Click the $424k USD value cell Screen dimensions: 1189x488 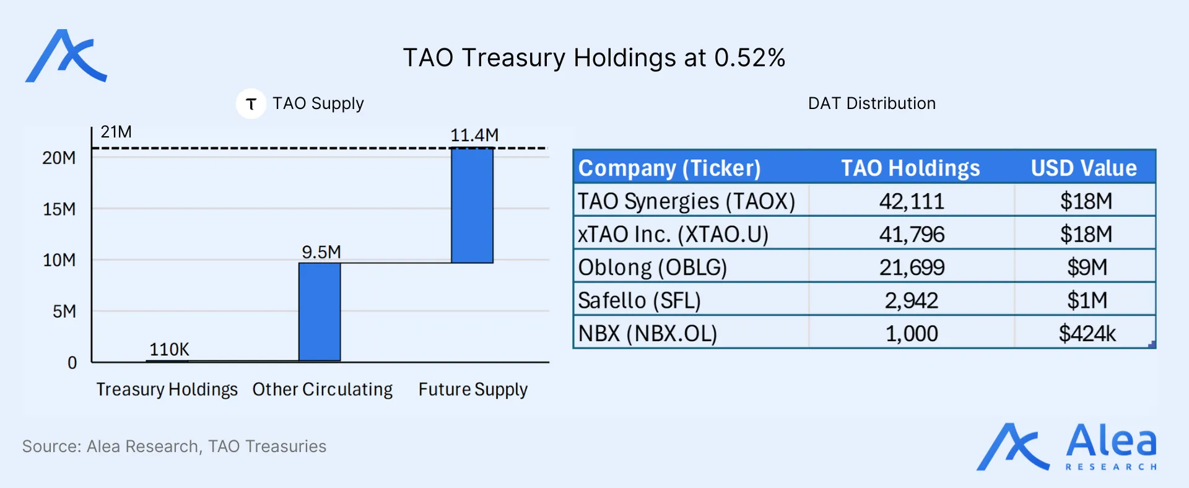point(1087,333)
